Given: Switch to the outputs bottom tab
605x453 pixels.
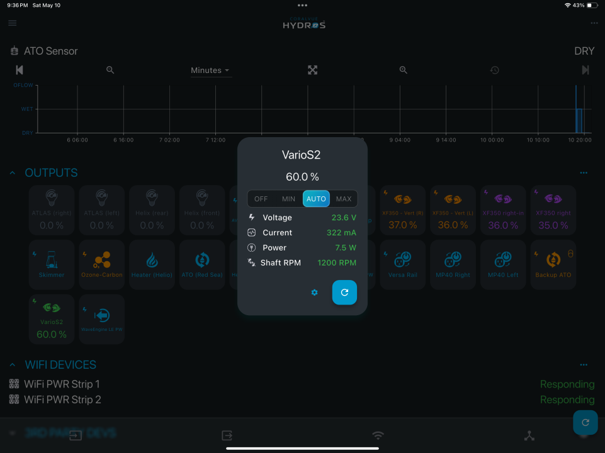Looking at the screenshot, I should point(227,435).
